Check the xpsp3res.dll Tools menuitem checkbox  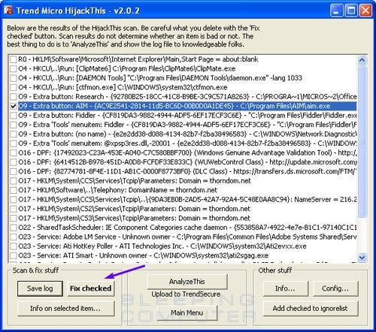(x=14, y=144)
